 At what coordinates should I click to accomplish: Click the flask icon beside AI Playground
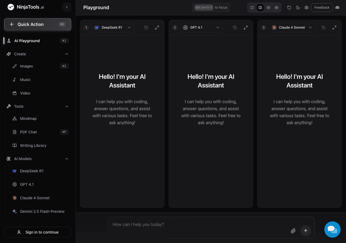pyautogui.click(x=9, y=41)
